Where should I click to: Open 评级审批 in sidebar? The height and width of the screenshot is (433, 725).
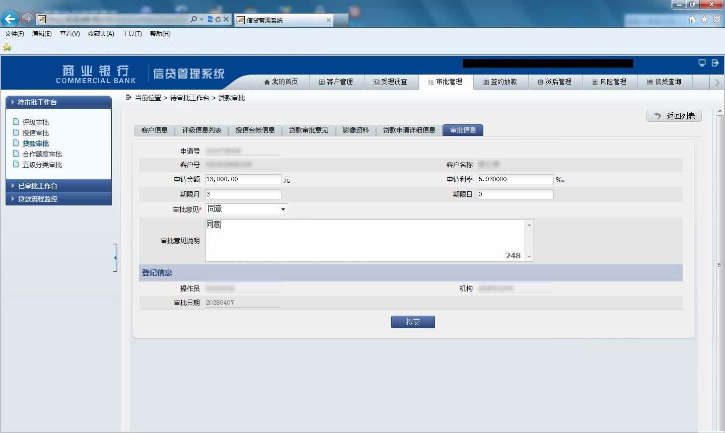click(x=35, y=122)
